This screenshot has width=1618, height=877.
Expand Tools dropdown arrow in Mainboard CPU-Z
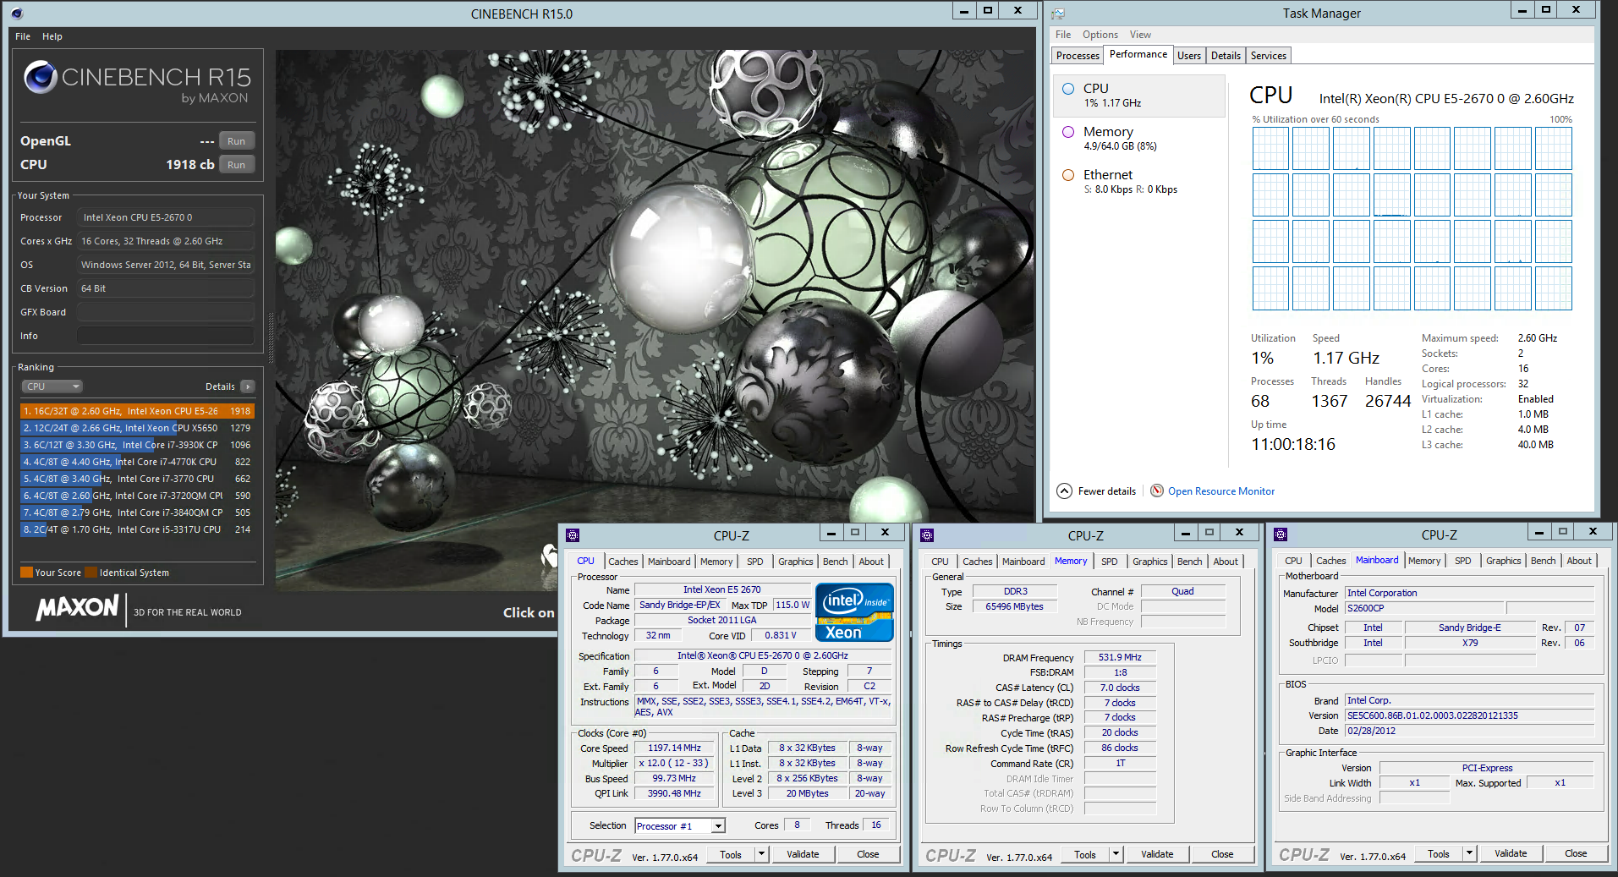coord(1469,853)
